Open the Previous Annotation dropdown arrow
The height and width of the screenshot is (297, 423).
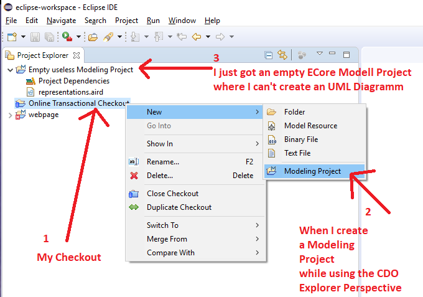point(170,37)
